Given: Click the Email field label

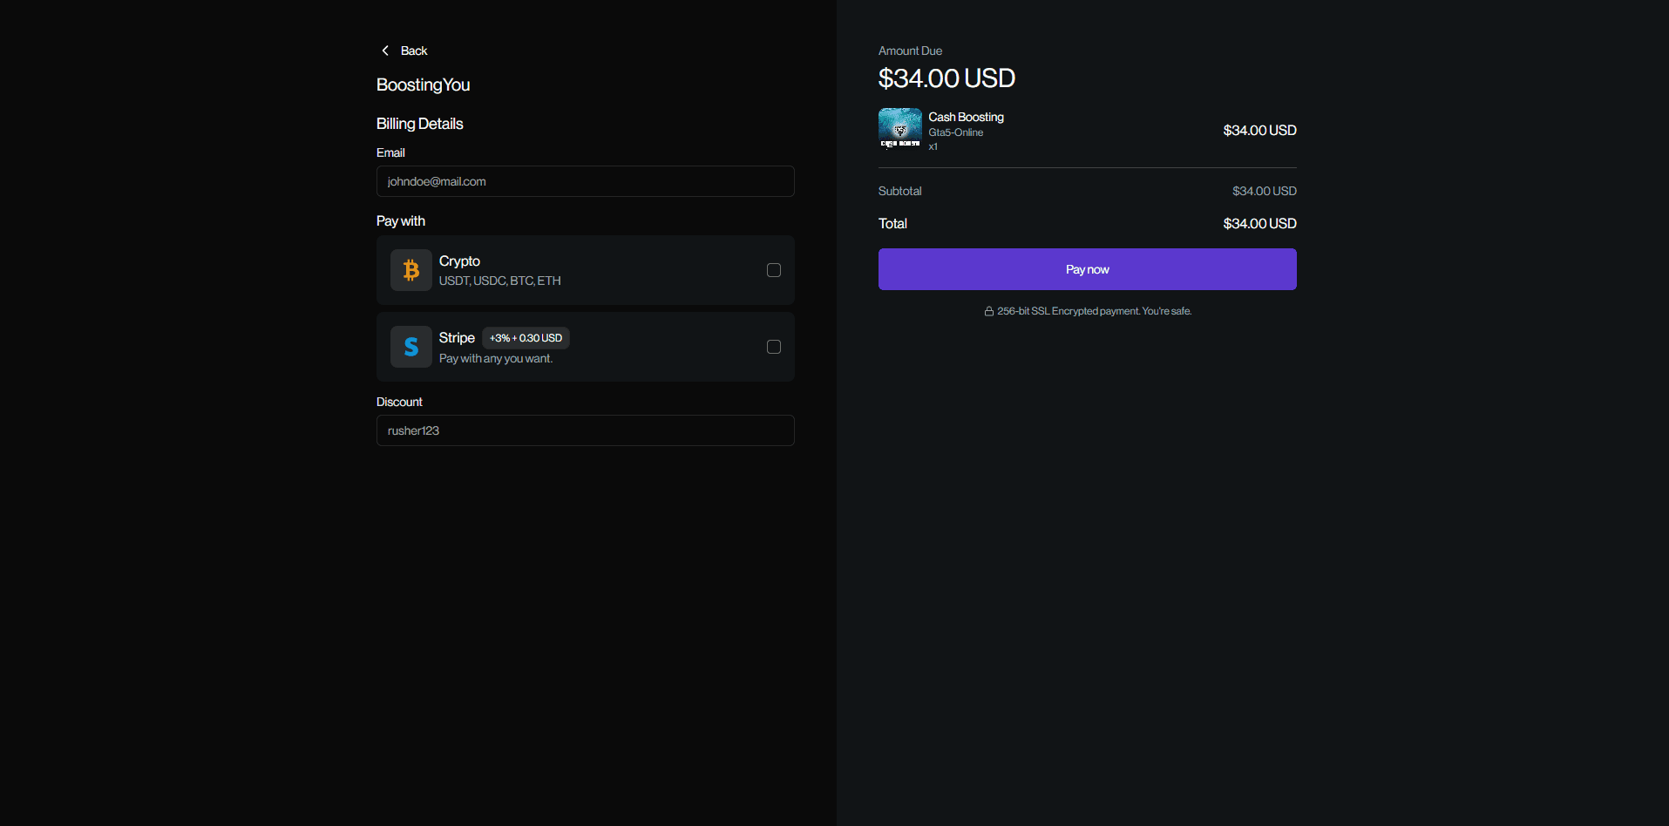Looking at the screenshot, I should tap(390, 152).
